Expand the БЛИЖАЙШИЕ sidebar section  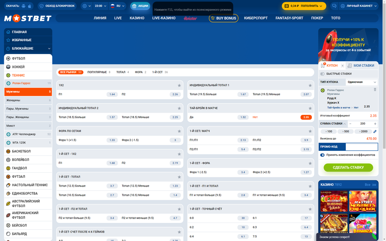coord(28,49)
